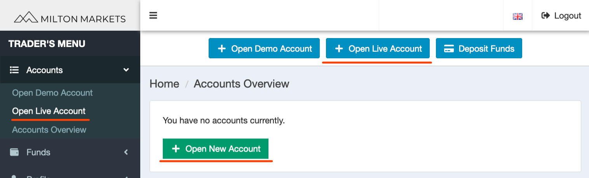Viewport: 589px width, 178px height.
Task: Click the logout arrow icon
Action: [545, 16]
